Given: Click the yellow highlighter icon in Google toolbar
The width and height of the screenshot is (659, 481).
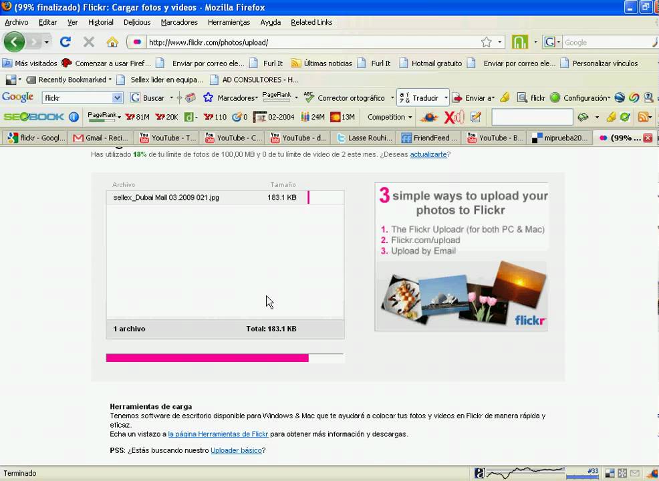Looking at the screenshot, I should tap(505, 98).
